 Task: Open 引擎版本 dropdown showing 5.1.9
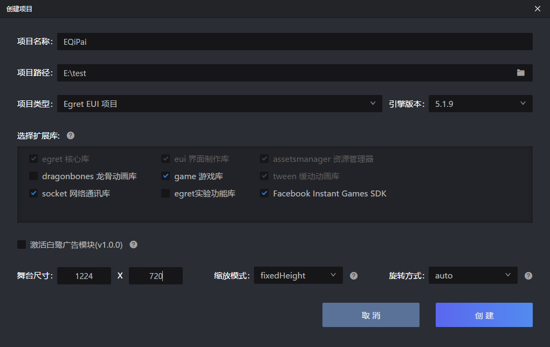(x=480, y=104)
